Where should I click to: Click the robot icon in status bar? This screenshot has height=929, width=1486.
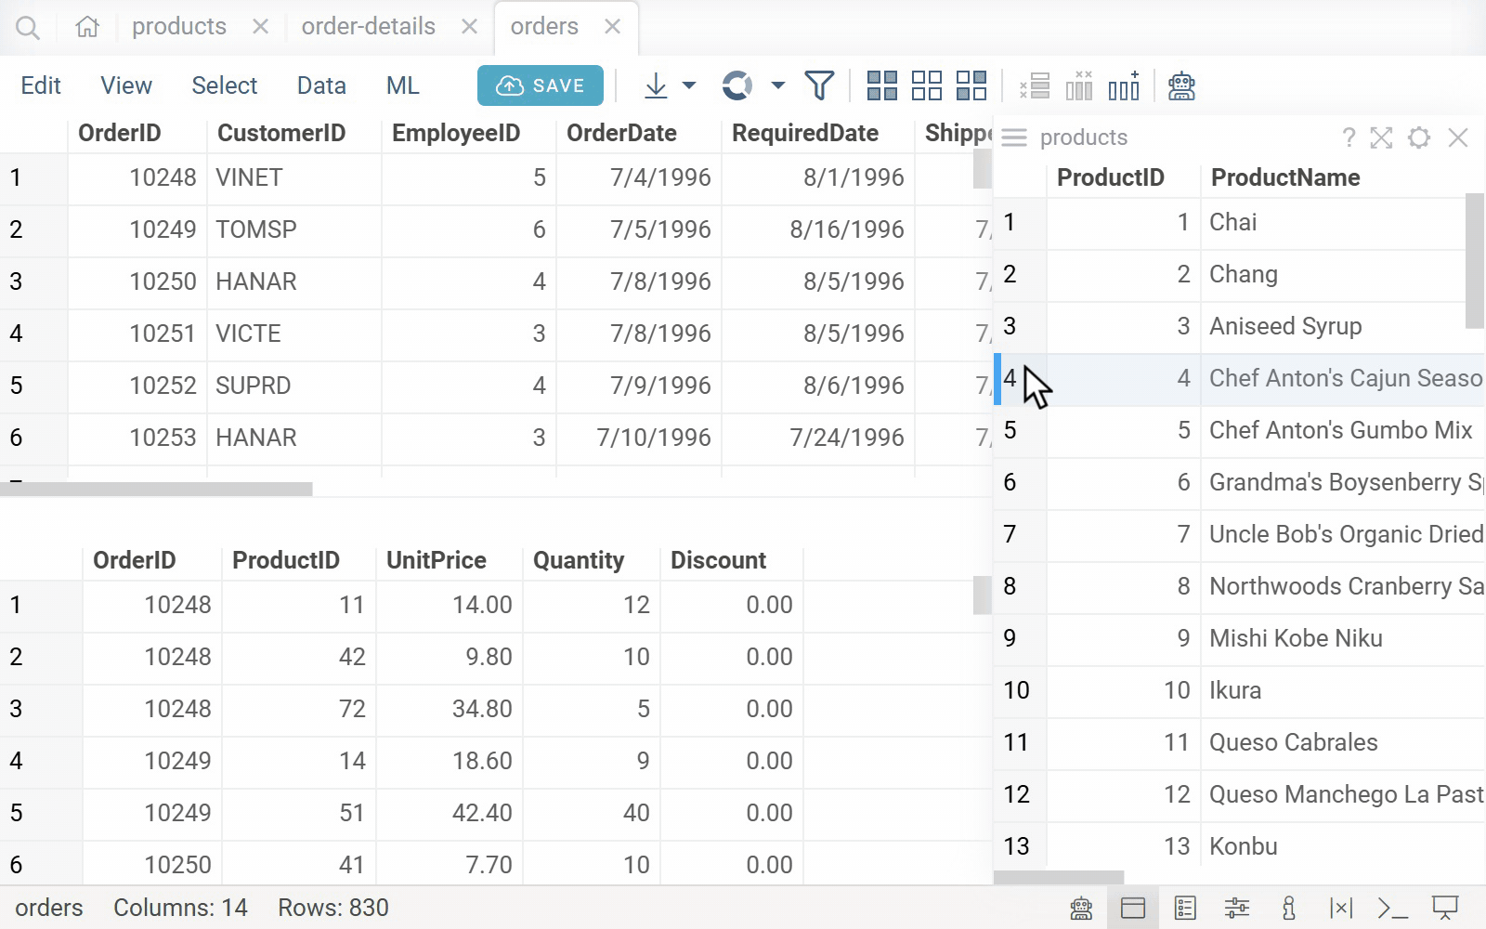coord(1081,908)
